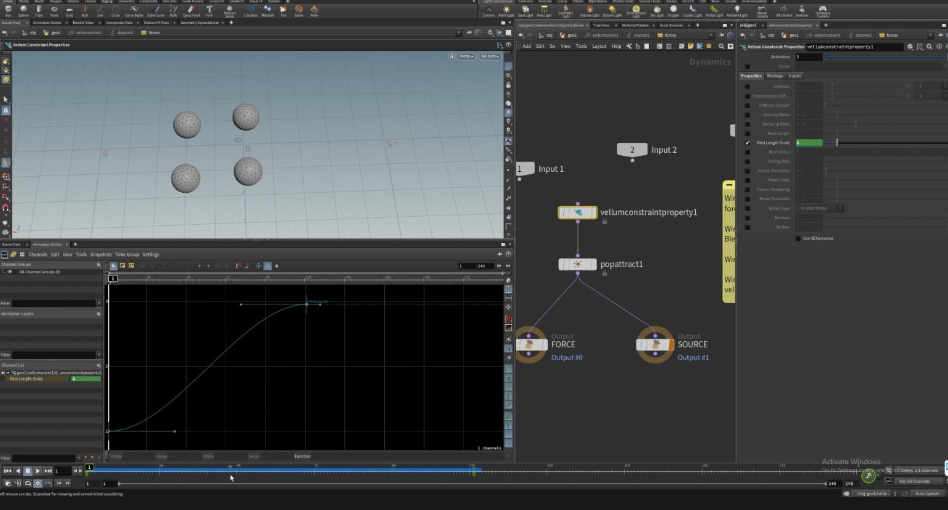
Task: Enable the Stiffness property checkbox
Action: (x=748, y=87)
